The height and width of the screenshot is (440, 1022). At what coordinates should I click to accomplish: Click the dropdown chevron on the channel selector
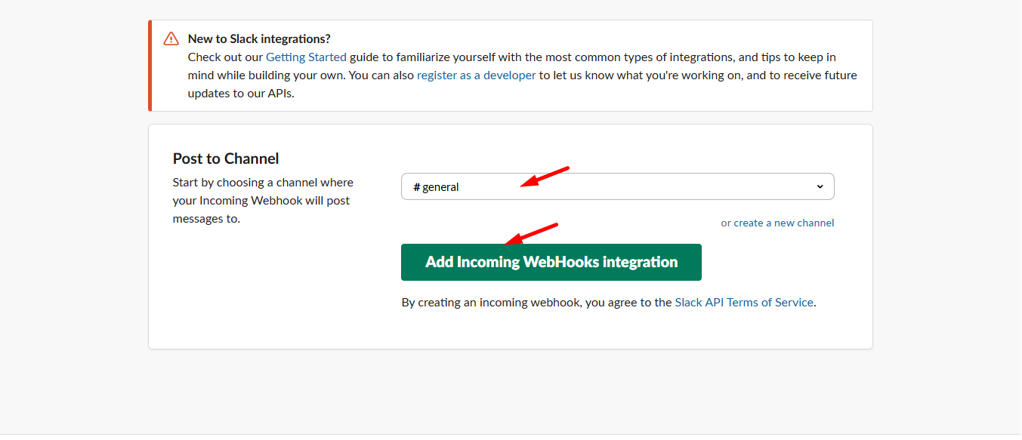coord(820,186)
